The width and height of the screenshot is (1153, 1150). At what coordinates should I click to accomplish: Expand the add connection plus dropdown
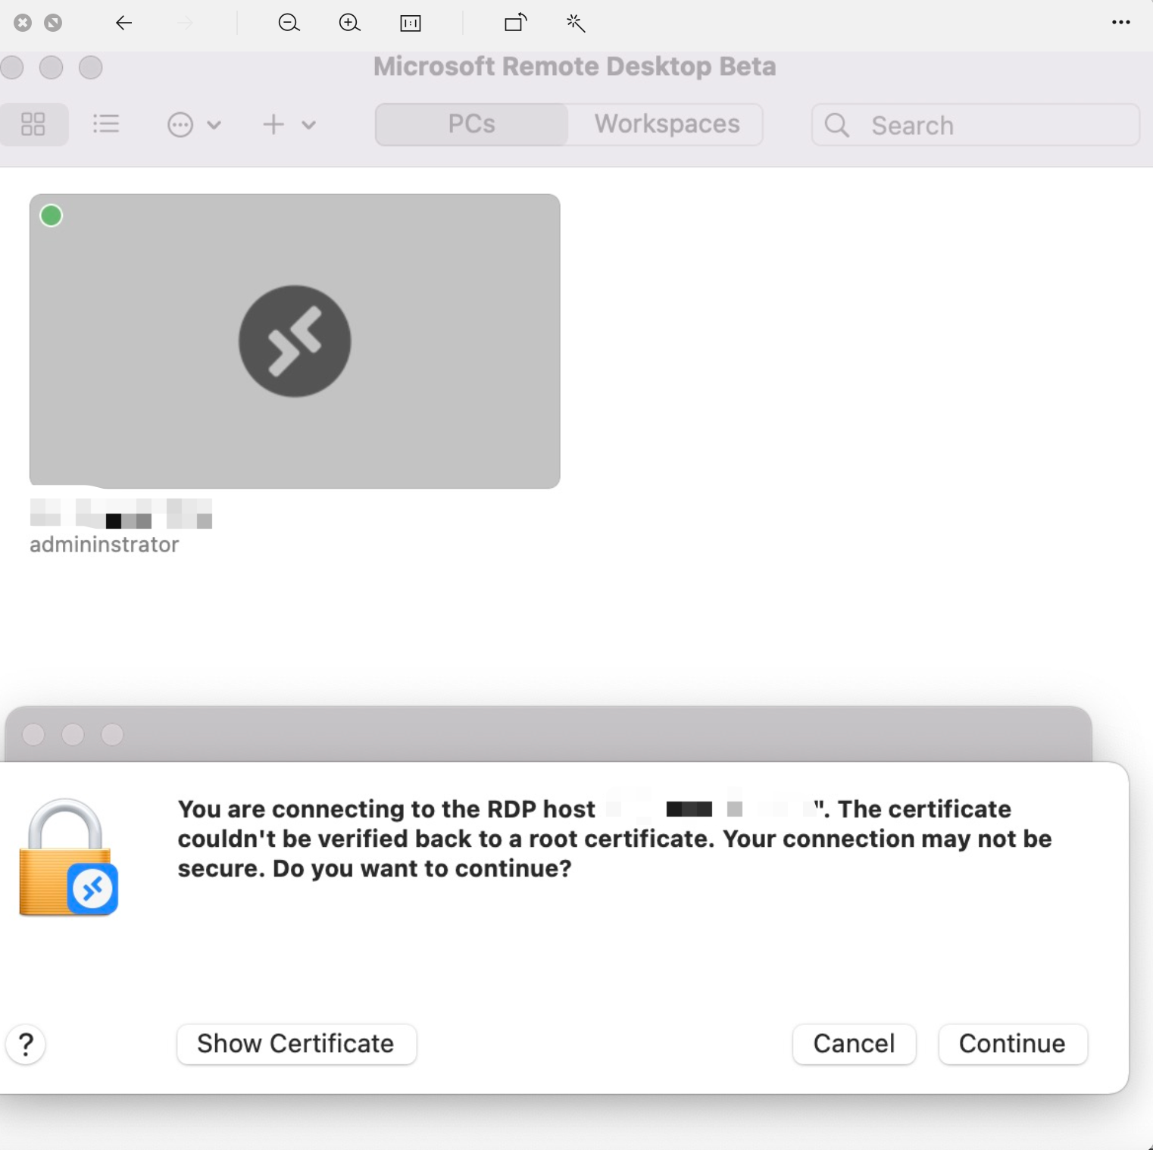click(x=288, y=125)
